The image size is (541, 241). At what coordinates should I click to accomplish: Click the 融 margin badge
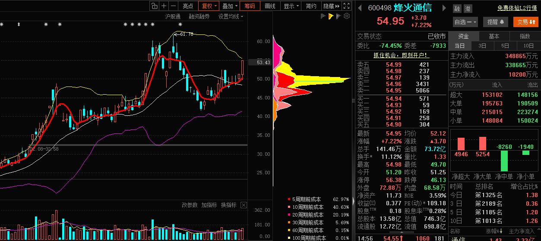tap(457, 9)
